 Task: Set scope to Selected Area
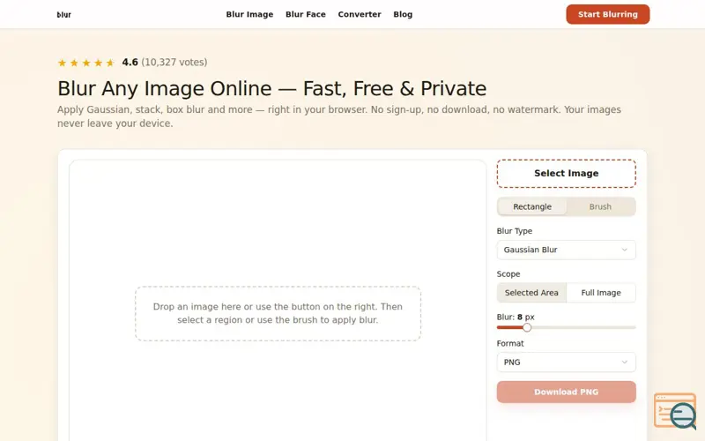pos(531,293)
